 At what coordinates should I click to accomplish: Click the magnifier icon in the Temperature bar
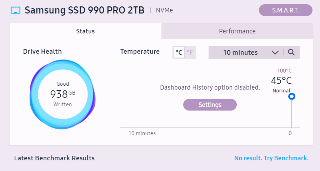[x=291, y=53]
